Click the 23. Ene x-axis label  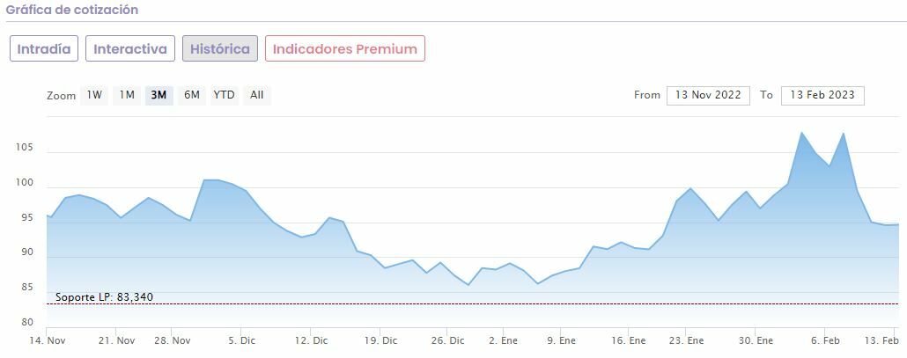(687, 340)
